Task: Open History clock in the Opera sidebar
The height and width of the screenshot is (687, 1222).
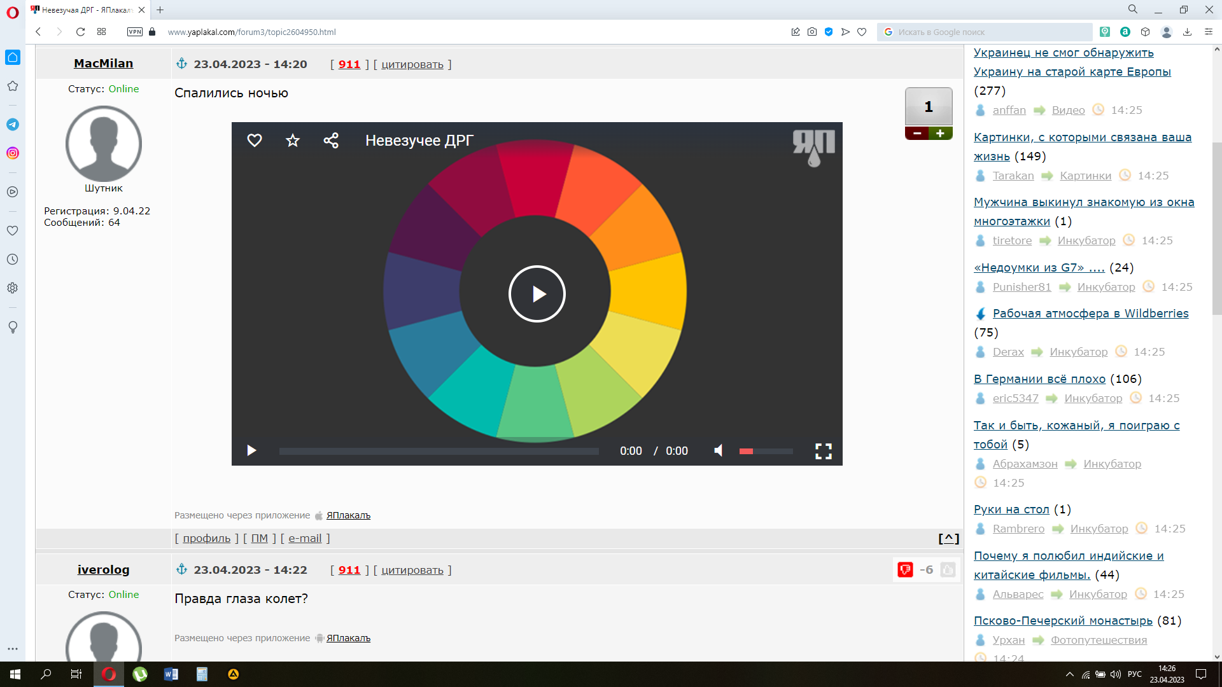Action: pos(13,260)
